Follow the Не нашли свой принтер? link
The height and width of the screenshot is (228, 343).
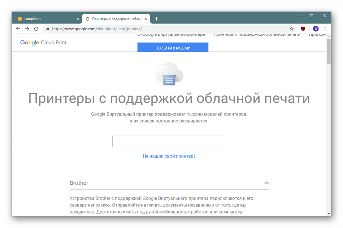tap(169, 156)
